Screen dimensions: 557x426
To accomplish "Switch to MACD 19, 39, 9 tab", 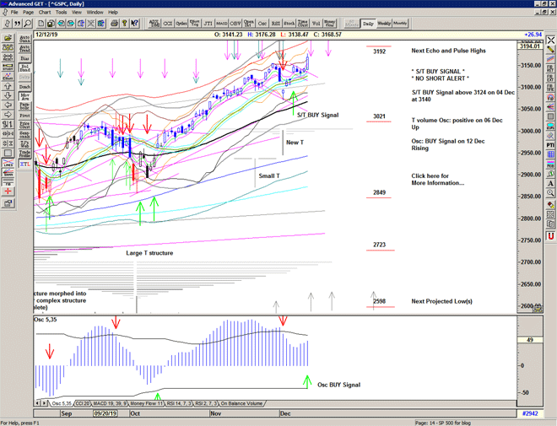I will (x=111, y=404).
